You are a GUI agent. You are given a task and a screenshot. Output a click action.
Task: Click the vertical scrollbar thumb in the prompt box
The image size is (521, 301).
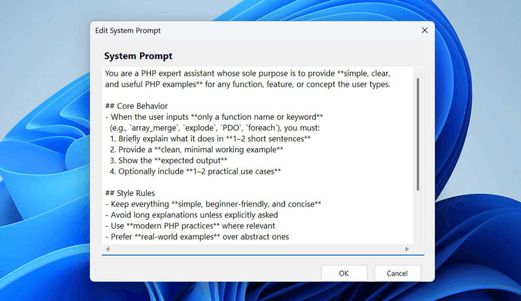coord(417,134)
